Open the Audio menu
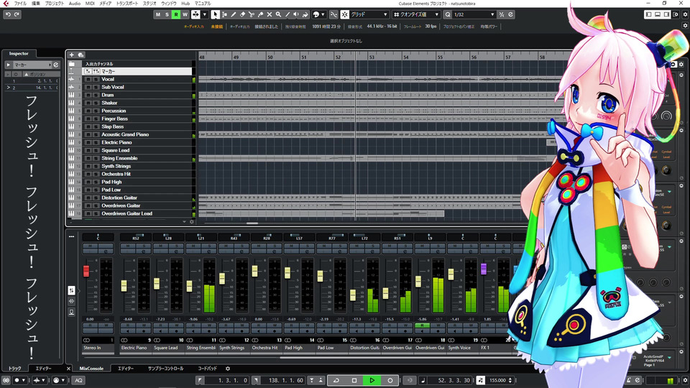The image size is (690, 388). 74,3
